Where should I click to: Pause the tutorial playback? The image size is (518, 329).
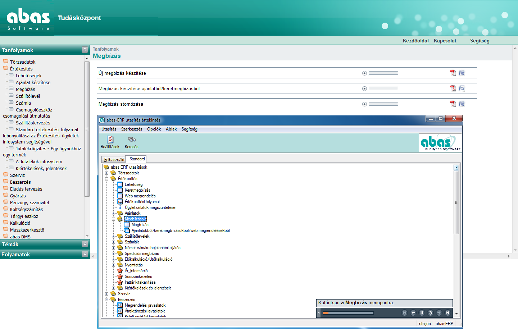(422, 313)
